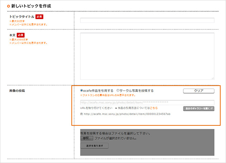The height and width of the screenshot is (163, 226).
Task: Open 自分のギャラリーを開く button
Action: coord(199,108)
